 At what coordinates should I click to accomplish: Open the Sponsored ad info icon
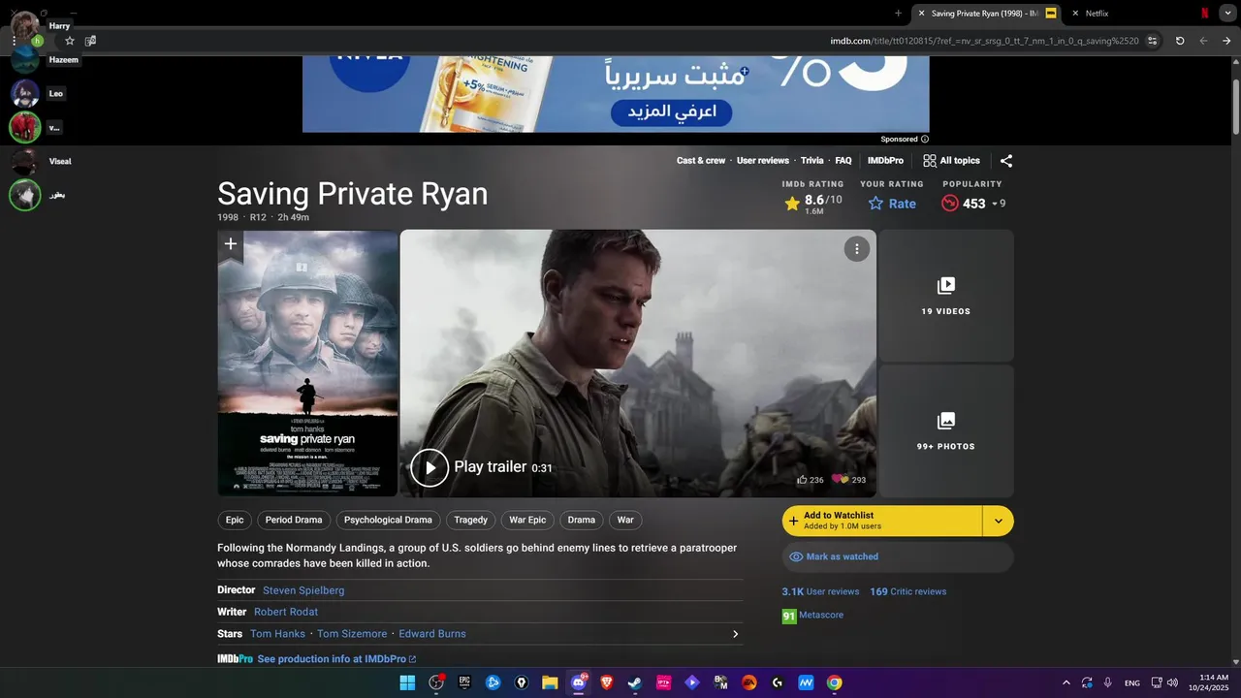925,140
